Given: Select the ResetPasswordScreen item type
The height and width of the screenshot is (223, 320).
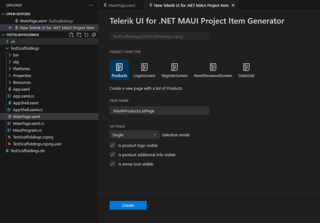Looking at the screenshot, I should 213,70.
